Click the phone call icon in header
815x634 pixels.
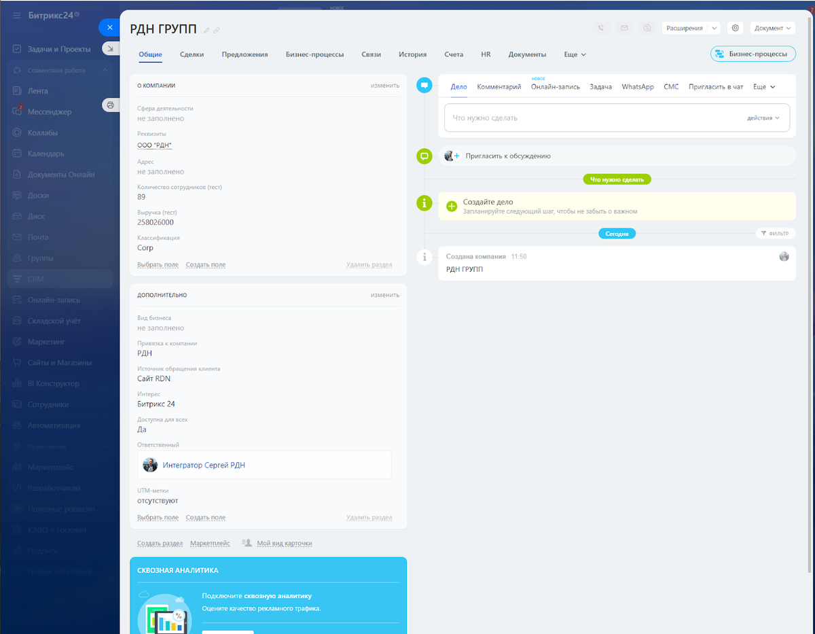point(600,28)
